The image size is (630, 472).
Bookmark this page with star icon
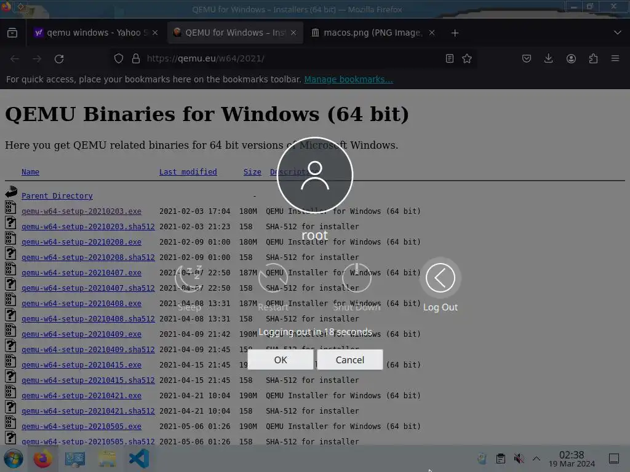[467, 58]
